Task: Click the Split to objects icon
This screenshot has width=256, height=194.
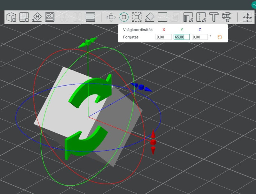Action: coord(65,17)
